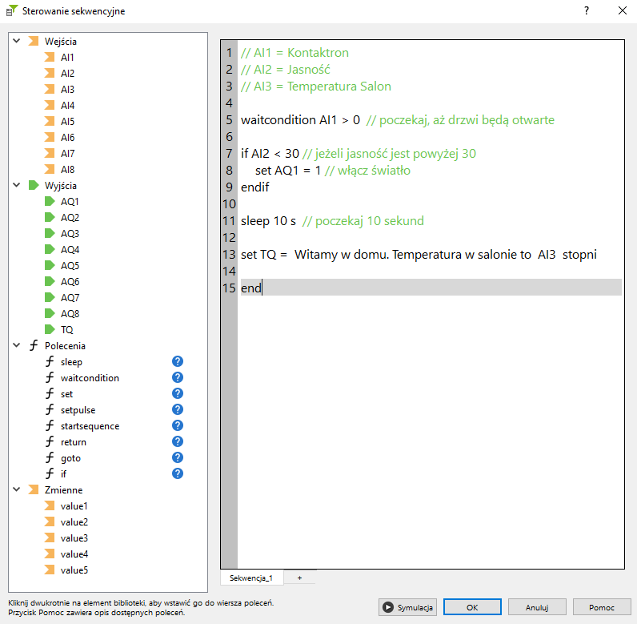Image resolution: width=637 pixels, height=624 pixels.
Task: Collapse the Wejścia tree section
Action: [x=16, y=41]
